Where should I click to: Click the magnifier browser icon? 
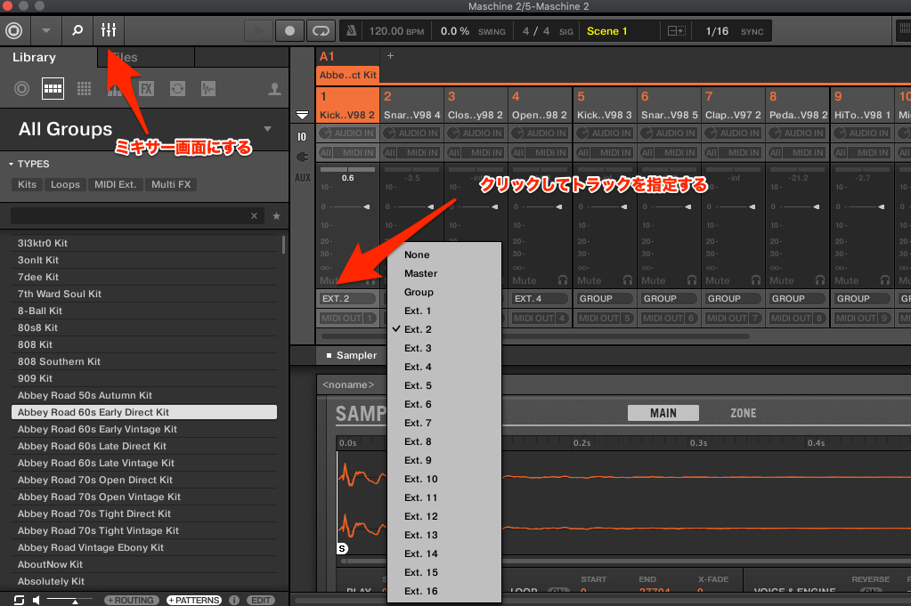pyautogui.click(x=77, y=30)
